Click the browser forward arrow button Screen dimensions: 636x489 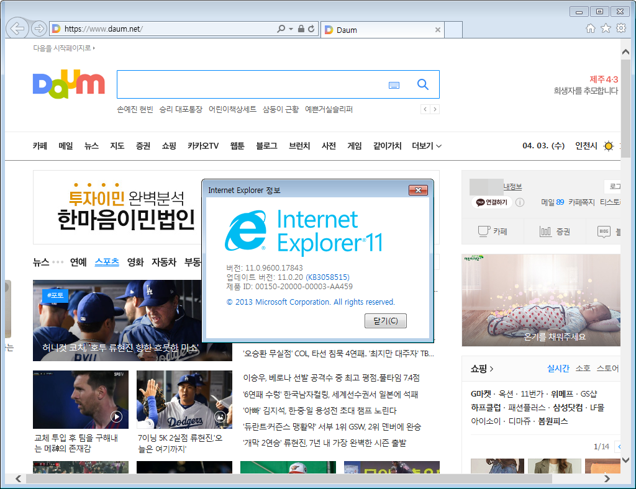pos(39,29)
